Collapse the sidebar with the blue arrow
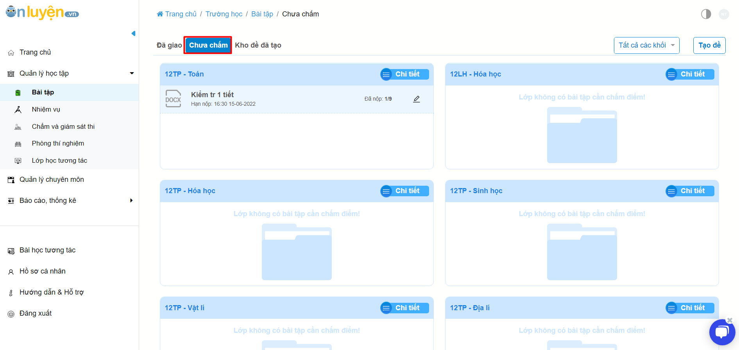Screen dimensions: 739x350 (133, 34)
